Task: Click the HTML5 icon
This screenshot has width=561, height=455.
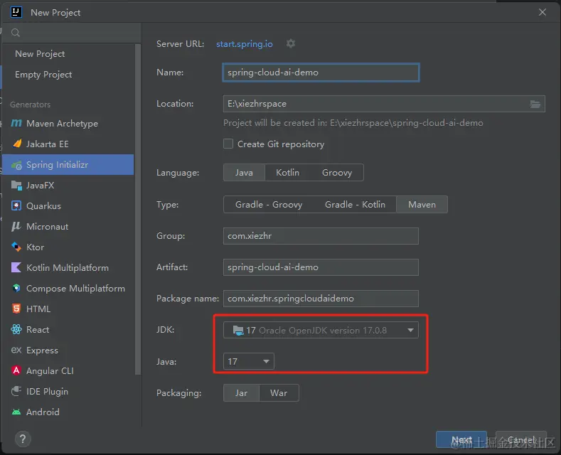Action: coord(16,309)
